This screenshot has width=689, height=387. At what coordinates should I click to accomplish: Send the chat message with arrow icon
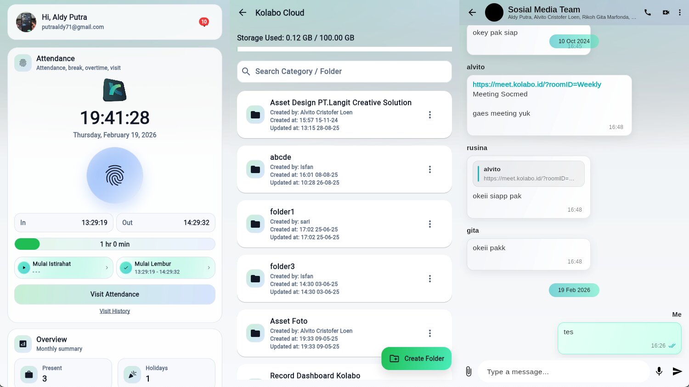[677, 371]
